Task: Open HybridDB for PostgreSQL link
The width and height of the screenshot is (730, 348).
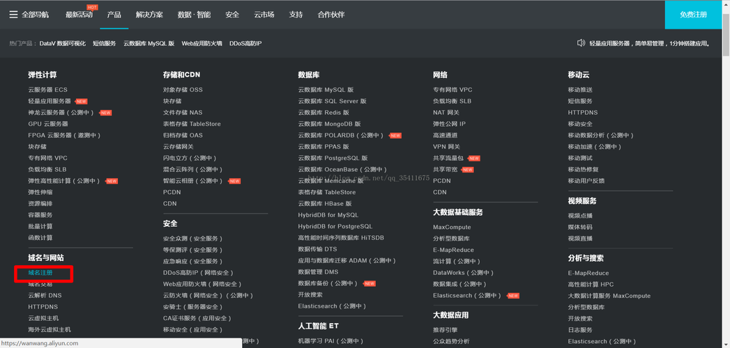Action: click(x=335, y=226)
